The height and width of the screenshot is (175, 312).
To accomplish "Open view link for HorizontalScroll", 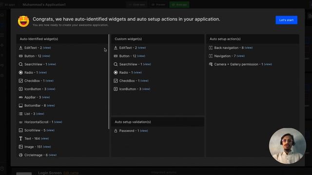I will [58, 122].
